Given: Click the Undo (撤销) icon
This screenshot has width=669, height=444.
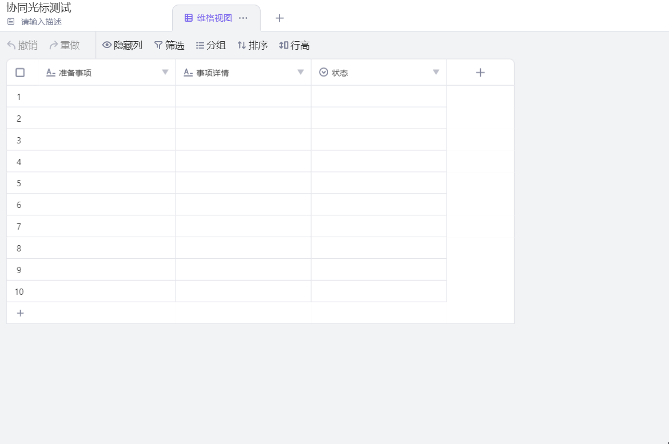Looking at the screenshot, I should tap(12, 45).
